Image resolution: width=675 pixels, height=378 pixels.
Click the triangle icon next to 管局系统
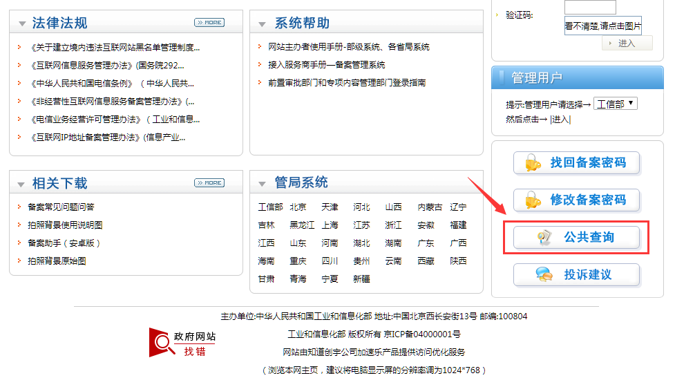pos(262,184)
